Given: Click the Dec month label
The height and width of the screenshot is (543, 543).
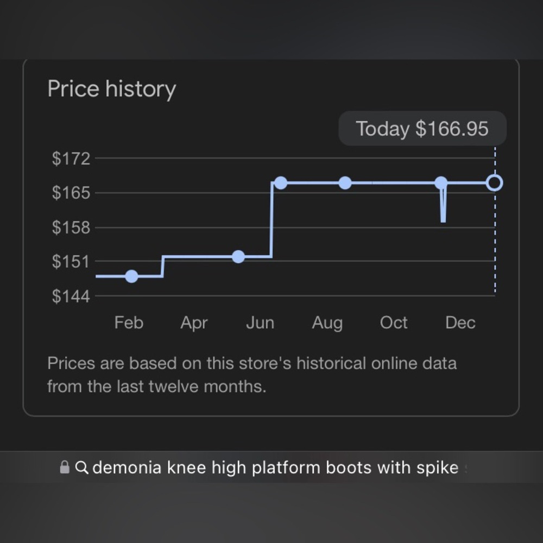Looking at the screenshot, I should (460, 323).
